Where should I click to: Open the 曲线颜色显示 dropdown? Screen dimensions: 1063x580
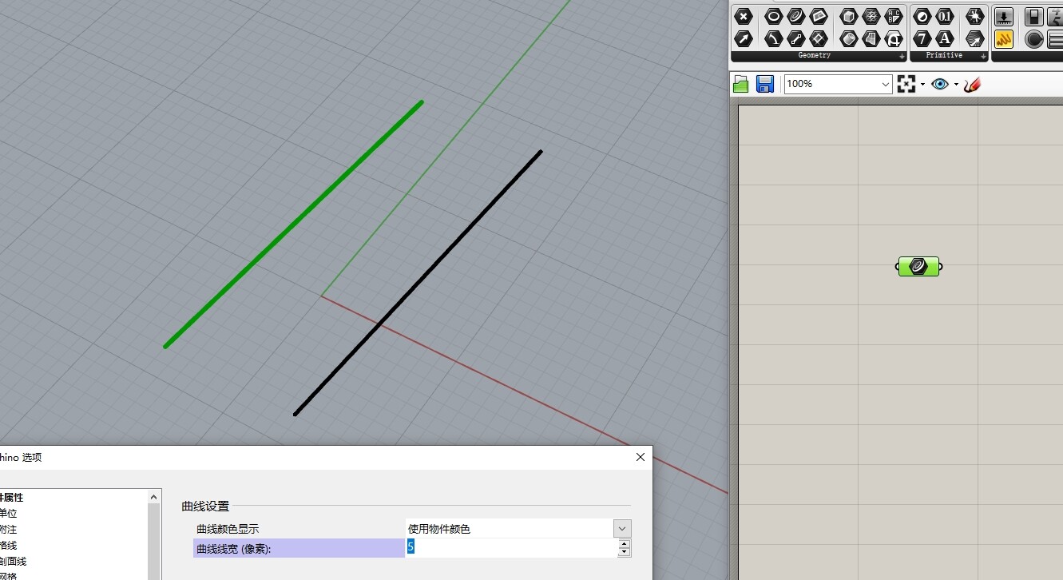[622, 529]
